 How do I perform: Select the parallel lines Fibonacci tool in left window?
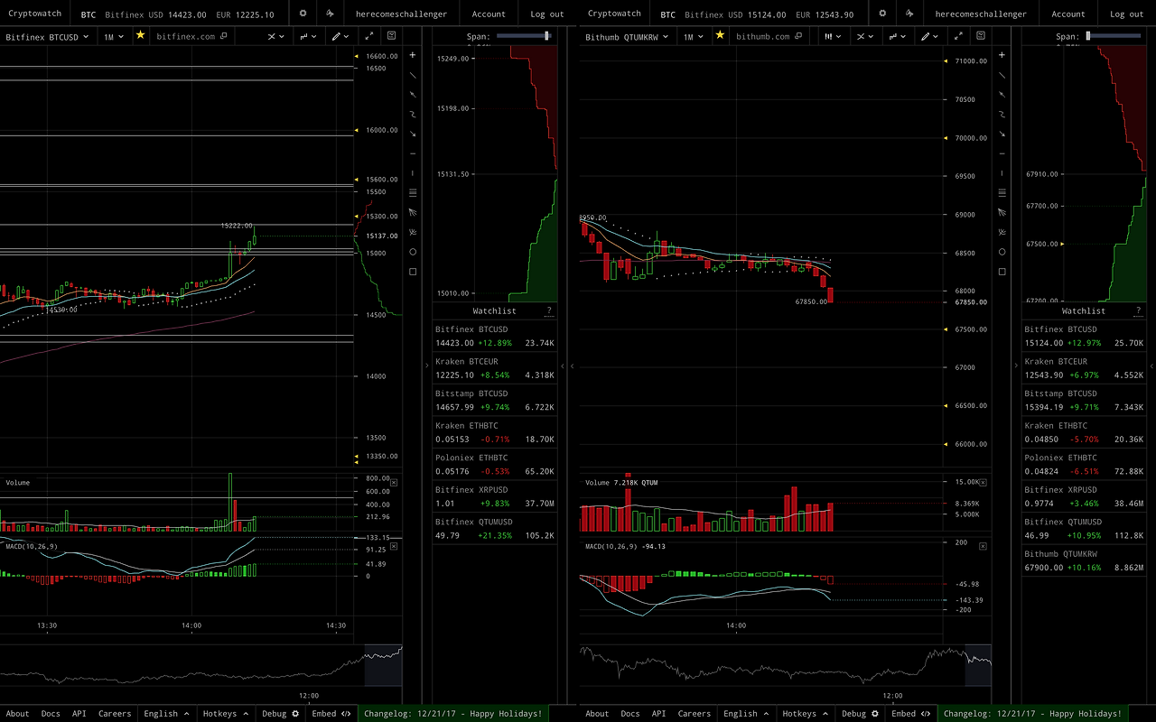413,192
